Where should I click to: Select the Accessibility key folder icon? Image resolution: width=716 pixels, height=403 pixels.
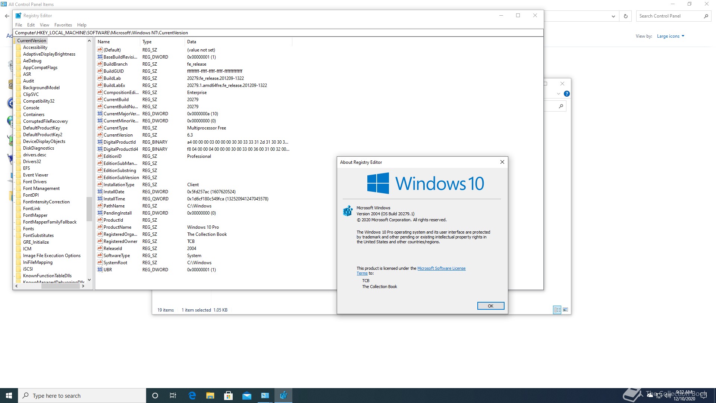click(18, 47)
